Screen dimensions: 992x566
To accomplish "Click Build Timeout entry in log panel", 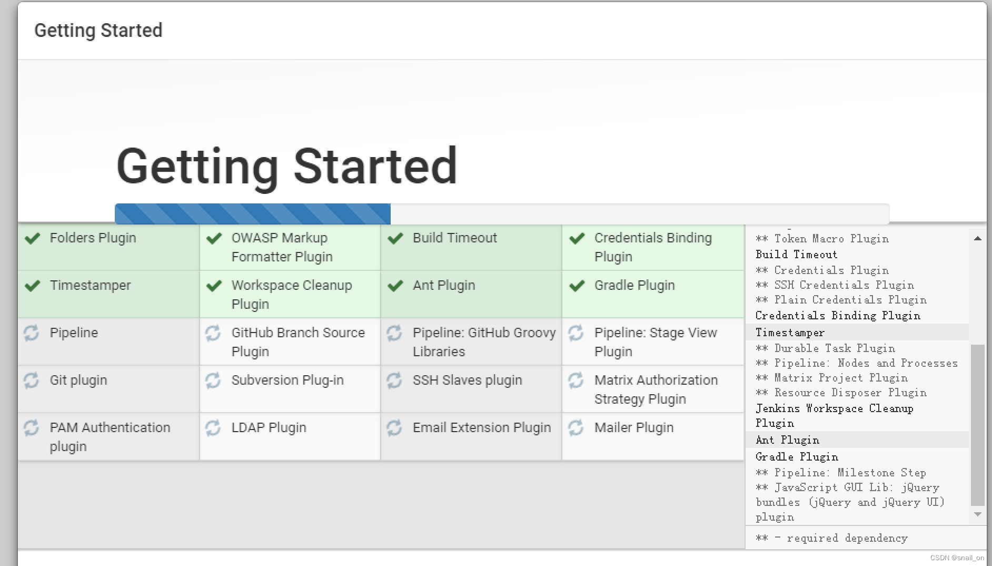I will [797, 255].
